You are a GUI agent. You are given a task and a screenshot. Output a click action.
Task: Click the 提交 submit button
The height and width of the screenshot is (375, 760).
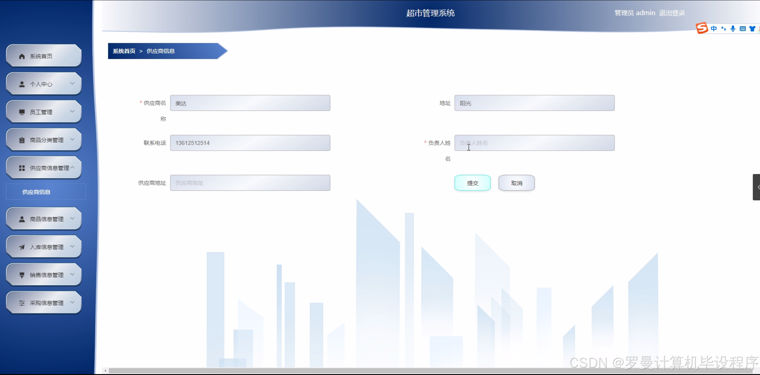tap(472, 183)
